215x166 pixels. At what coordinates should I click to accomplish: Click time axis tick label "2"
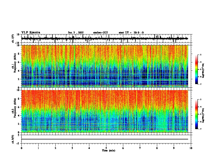click(x=55, y=148)
